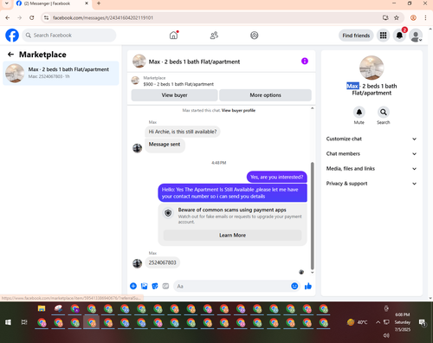
Task: Open the Chrome profile avatar icon
Action: 413,18
